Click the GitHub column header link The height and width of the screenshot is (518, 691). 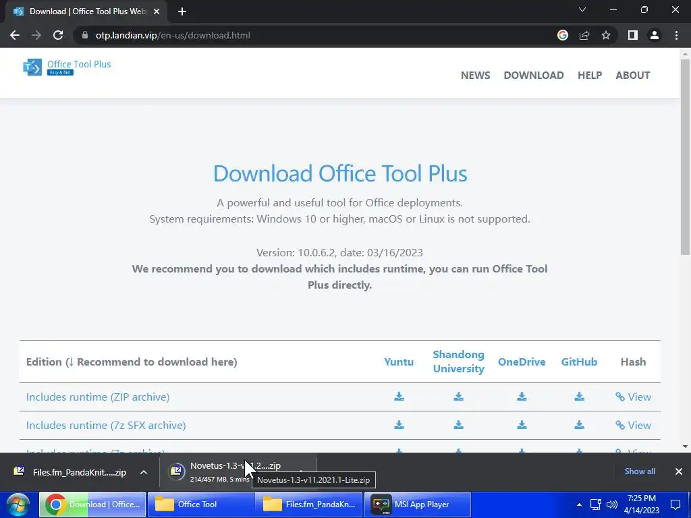[579, 362]
